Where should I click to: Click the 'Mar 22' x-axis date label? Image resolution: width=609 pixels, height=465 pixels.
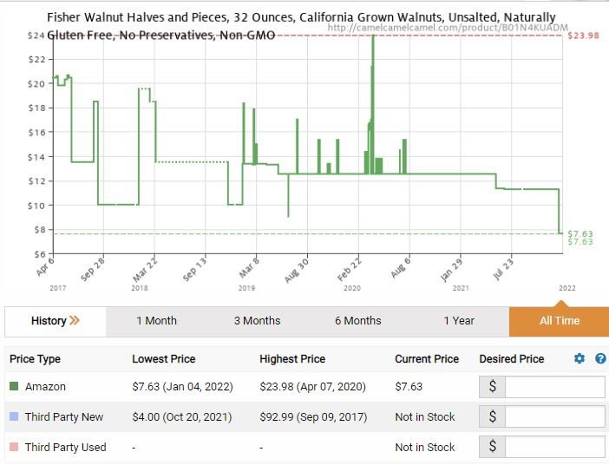pyautogui.click(x=145, y=269)
